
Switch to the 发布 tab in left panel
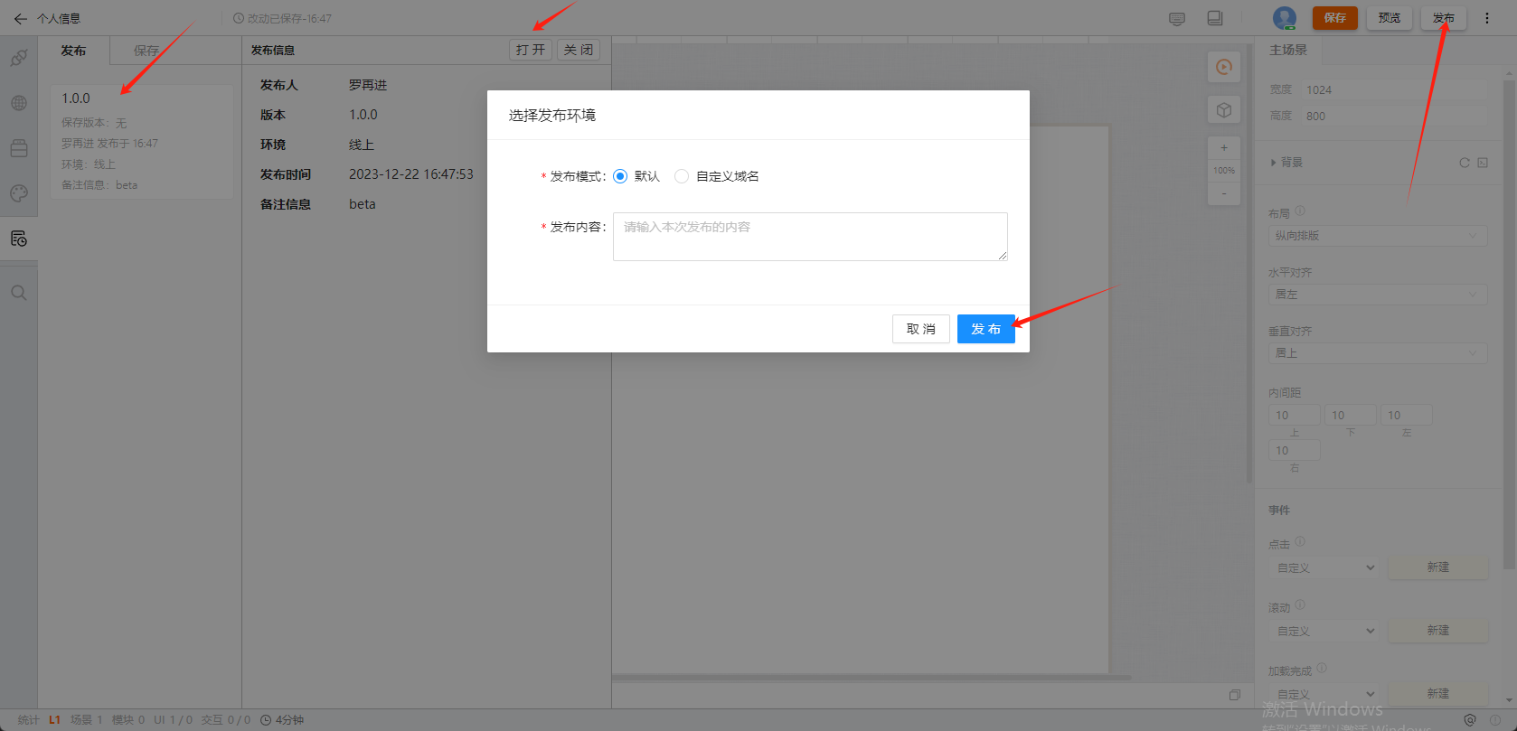pyautogui.click(x=73, y=51)
